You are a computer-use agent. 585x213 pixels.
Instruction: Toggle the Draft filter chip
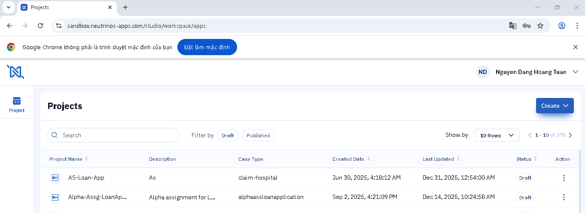tap(228, 135)
